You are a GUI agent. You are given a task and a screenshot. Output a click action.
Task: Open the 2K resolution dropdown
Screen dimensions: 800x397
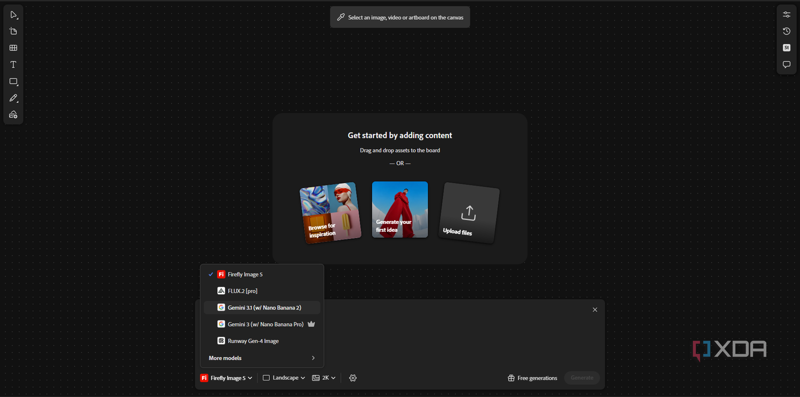324,378
